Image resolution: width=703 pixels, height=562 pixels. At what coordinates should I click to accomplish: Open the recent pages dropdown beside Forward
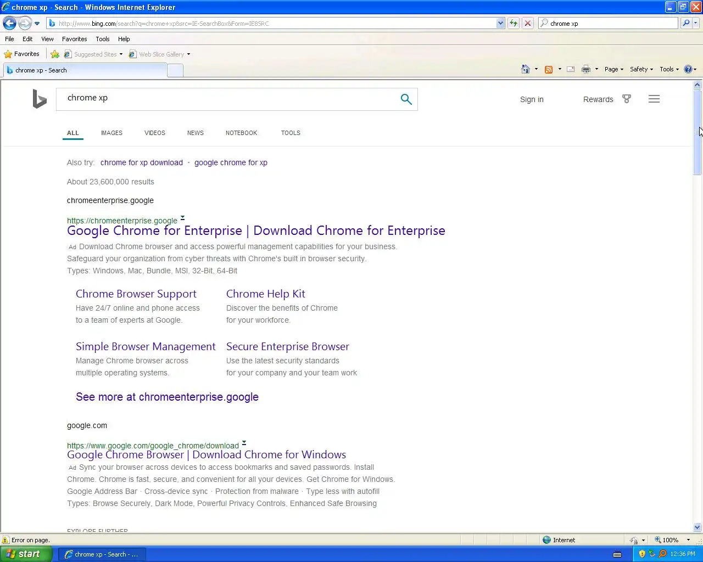tap(37, 24)
